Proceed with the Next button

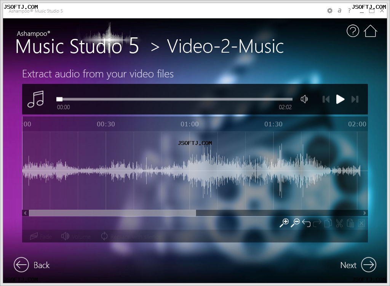358,265
